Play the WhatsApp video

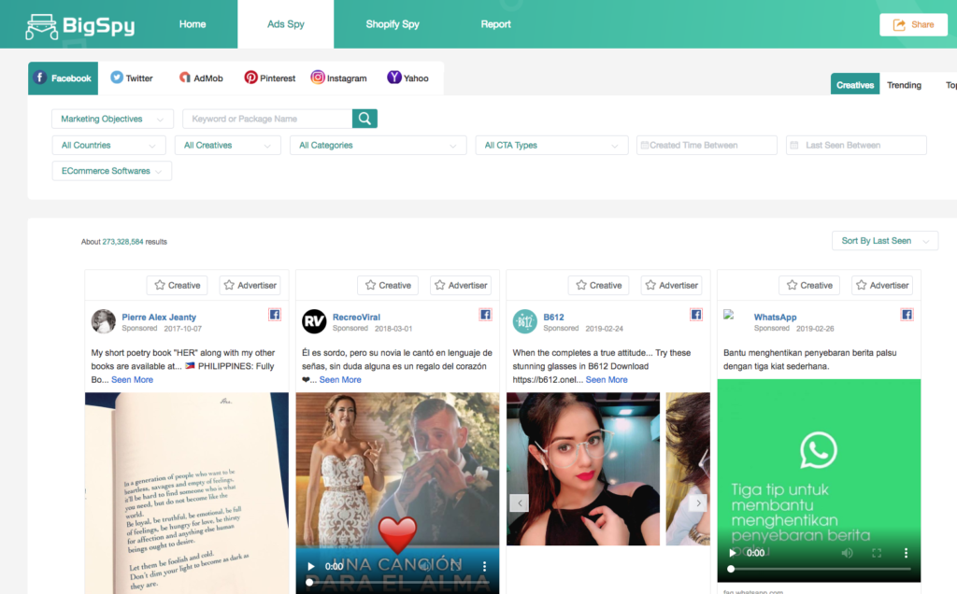coord(733,553)
